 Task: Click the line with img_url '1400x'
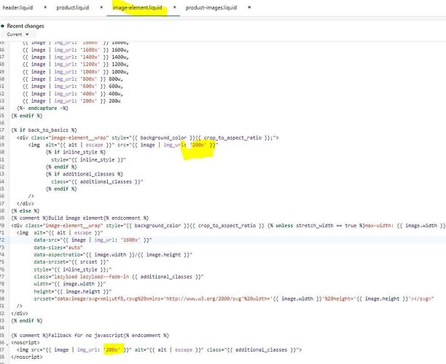(76, 57)
